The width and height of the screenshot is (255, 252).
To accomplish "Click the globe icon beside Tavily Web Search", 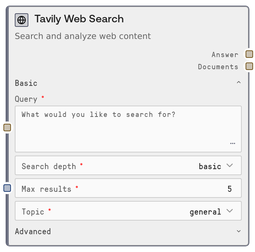I will click(x=22, y=20).
